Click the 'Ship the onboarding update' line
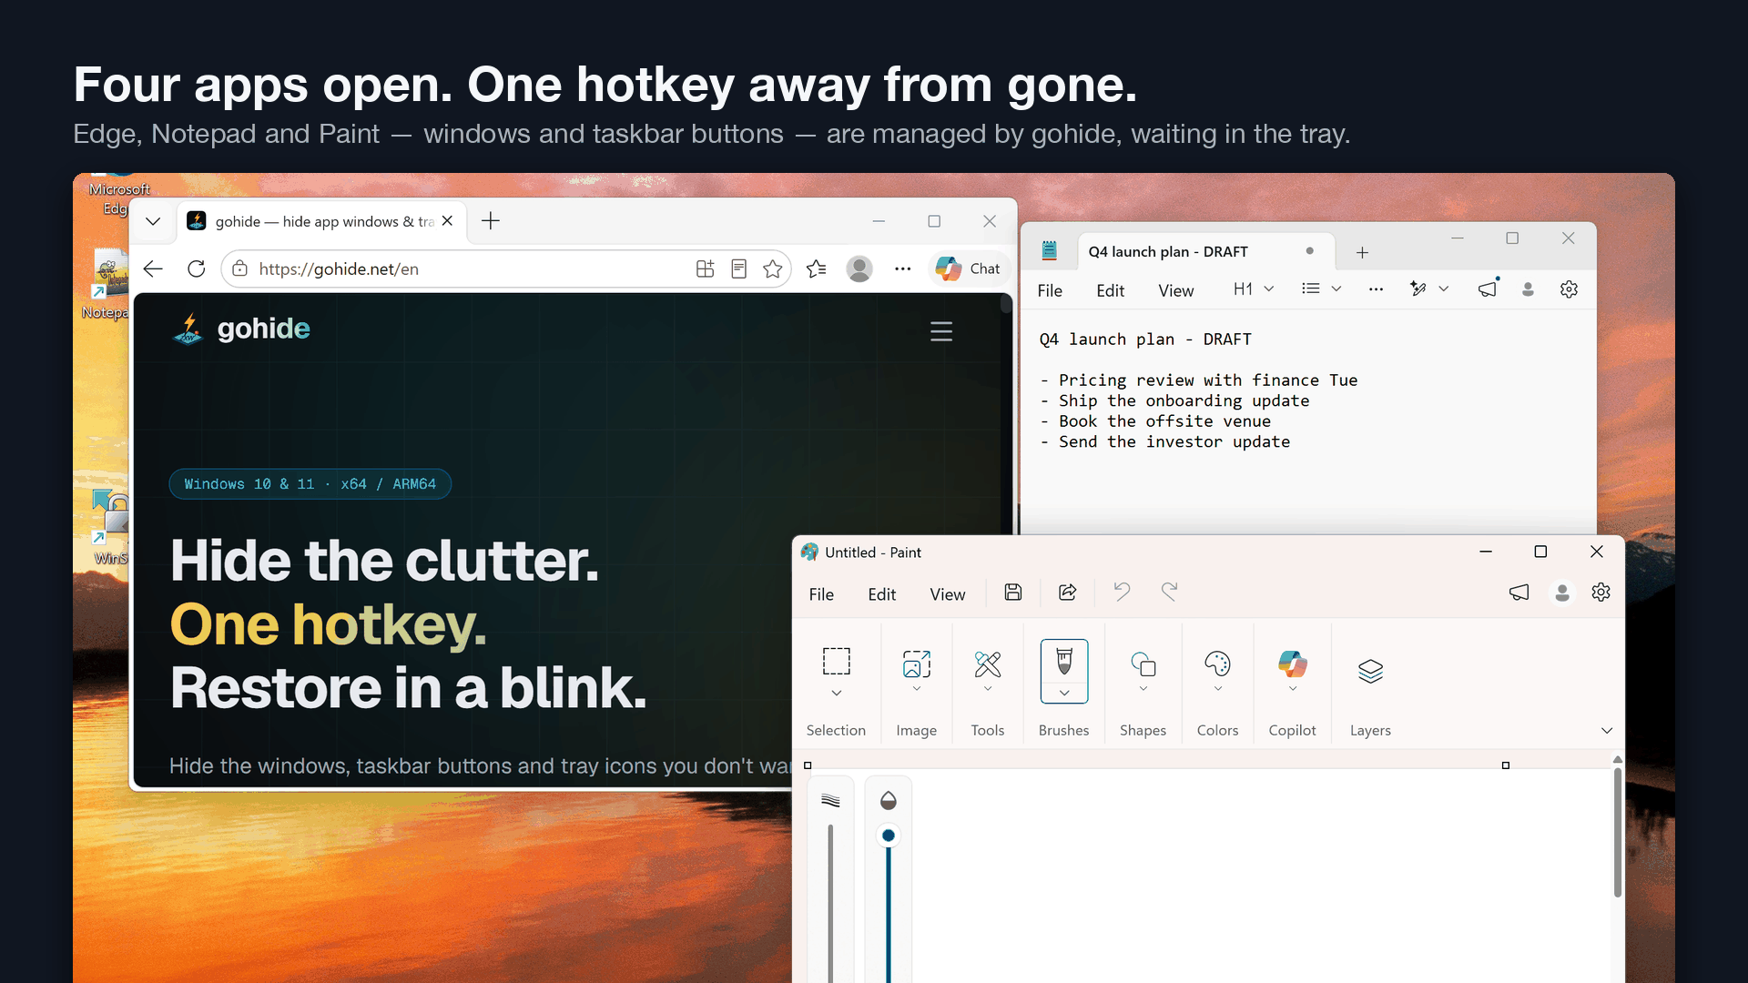The height and width of the screenshot is (983, 1748). [1184, 400]
